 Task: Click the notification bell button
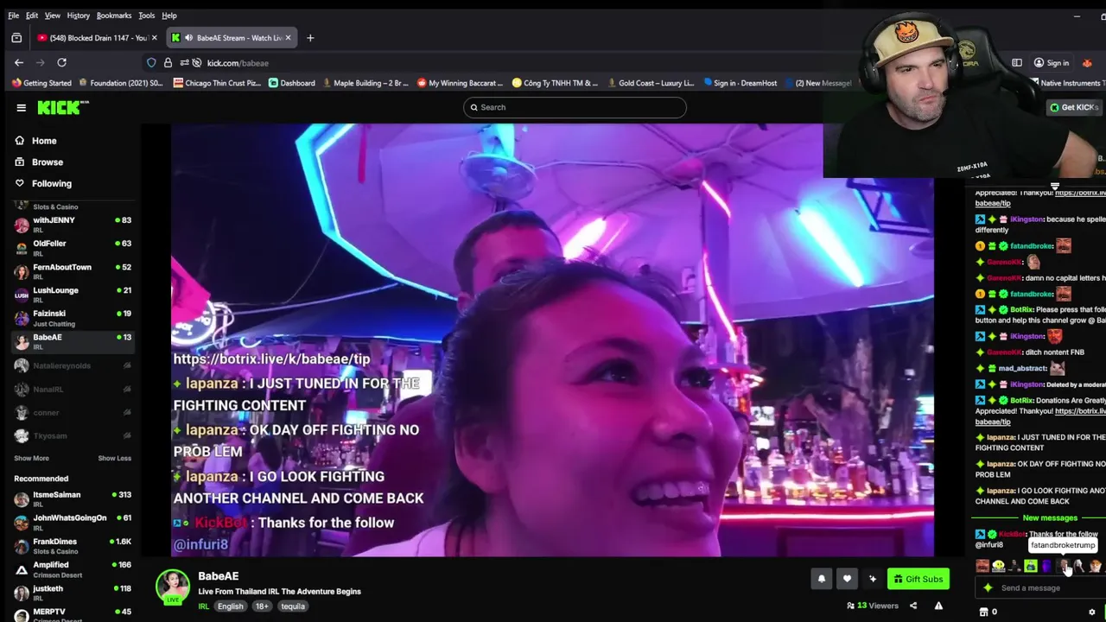pos(822,579)
